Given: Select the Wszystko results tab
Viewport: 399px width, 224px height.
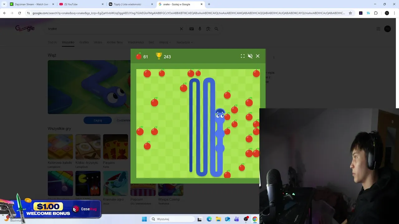Looking at the screenshot, I should (x=68, y=42).
